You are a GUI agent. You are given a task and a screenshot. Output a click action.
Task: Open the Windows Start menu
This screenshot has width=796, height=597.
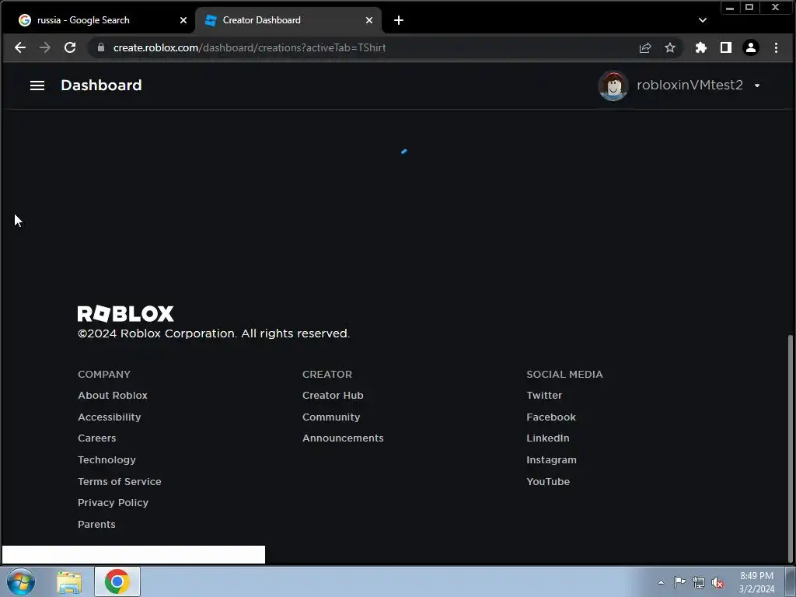(21, 581)
